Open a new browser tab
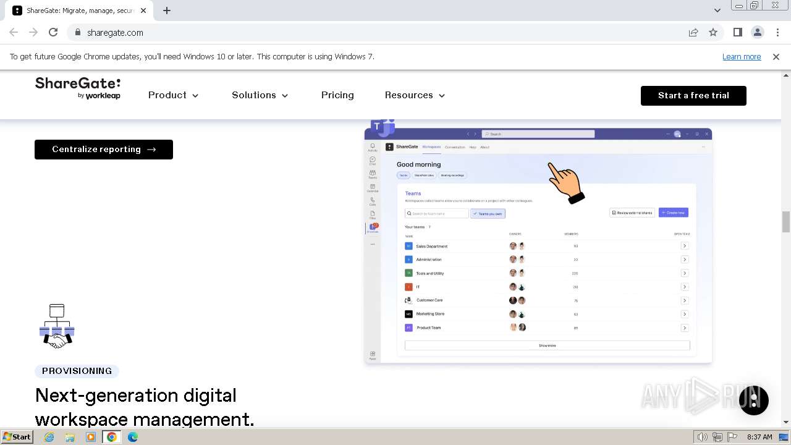Screen dimensions: 791x445 [x=167, y=10]
